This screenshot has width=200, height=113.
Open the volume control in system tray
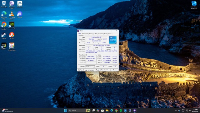[x=190, y=110]
